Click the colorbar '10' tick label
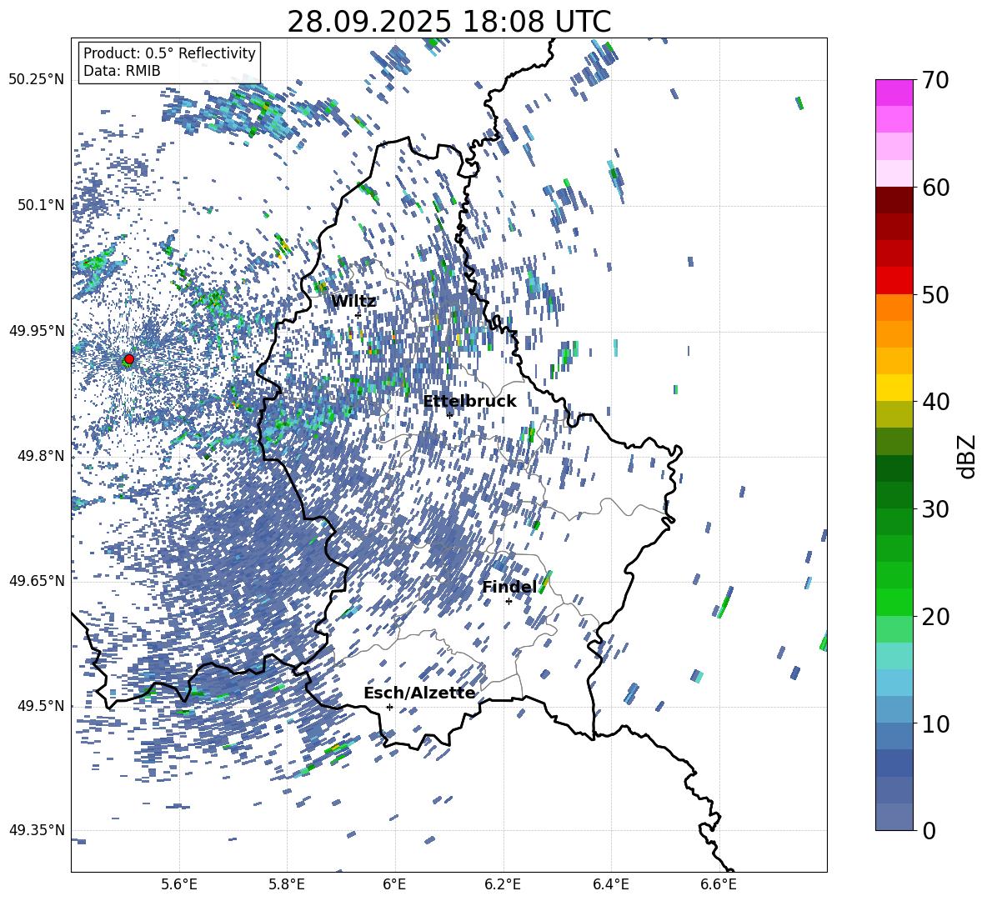The image size is (987, 901). pyautogui.click(x=936, y=723)
